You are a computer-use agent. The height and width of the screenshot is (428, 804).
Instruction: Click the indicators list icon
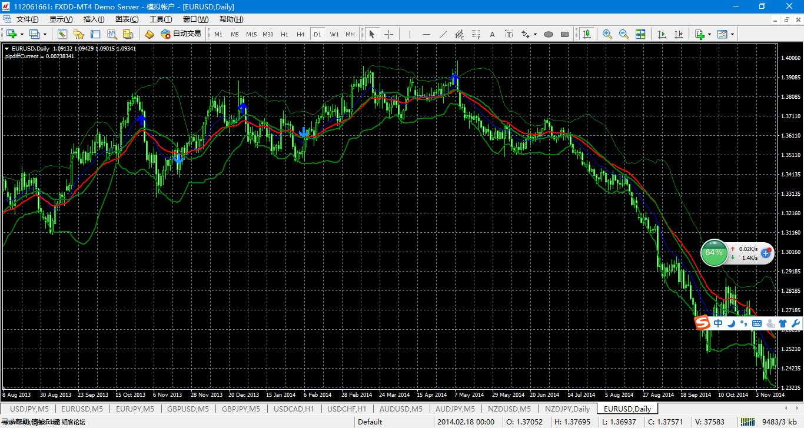click(700, 34)
